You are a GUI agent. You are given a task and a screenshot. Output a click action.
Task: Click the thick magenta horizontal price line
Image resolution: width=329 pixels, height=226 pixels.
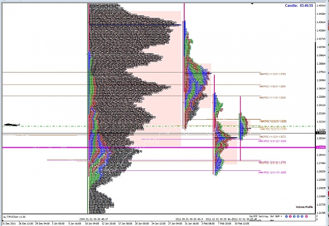coord(159,148)
